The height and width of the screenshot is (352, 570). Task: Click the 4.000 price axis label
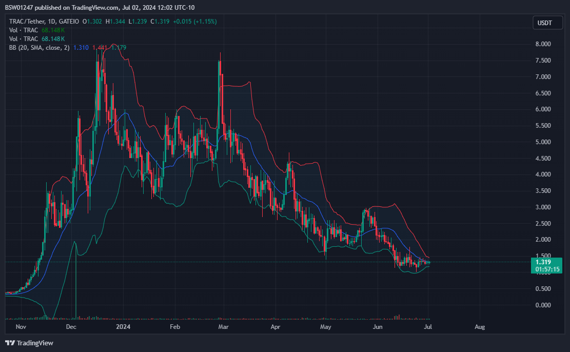543,174
